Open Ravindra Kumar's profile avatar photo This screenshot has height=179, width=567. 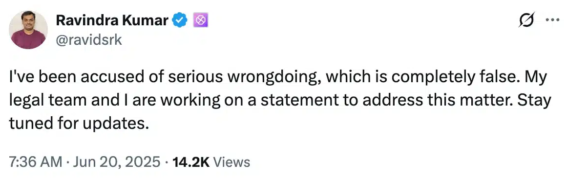(x=28, y=30)
